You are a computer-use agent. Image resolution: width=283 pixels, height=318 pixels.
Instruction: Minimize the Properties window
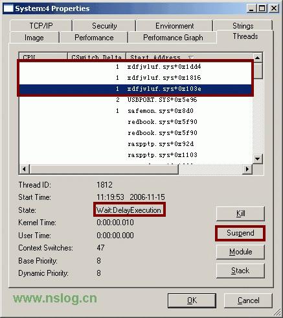point(251,8)
